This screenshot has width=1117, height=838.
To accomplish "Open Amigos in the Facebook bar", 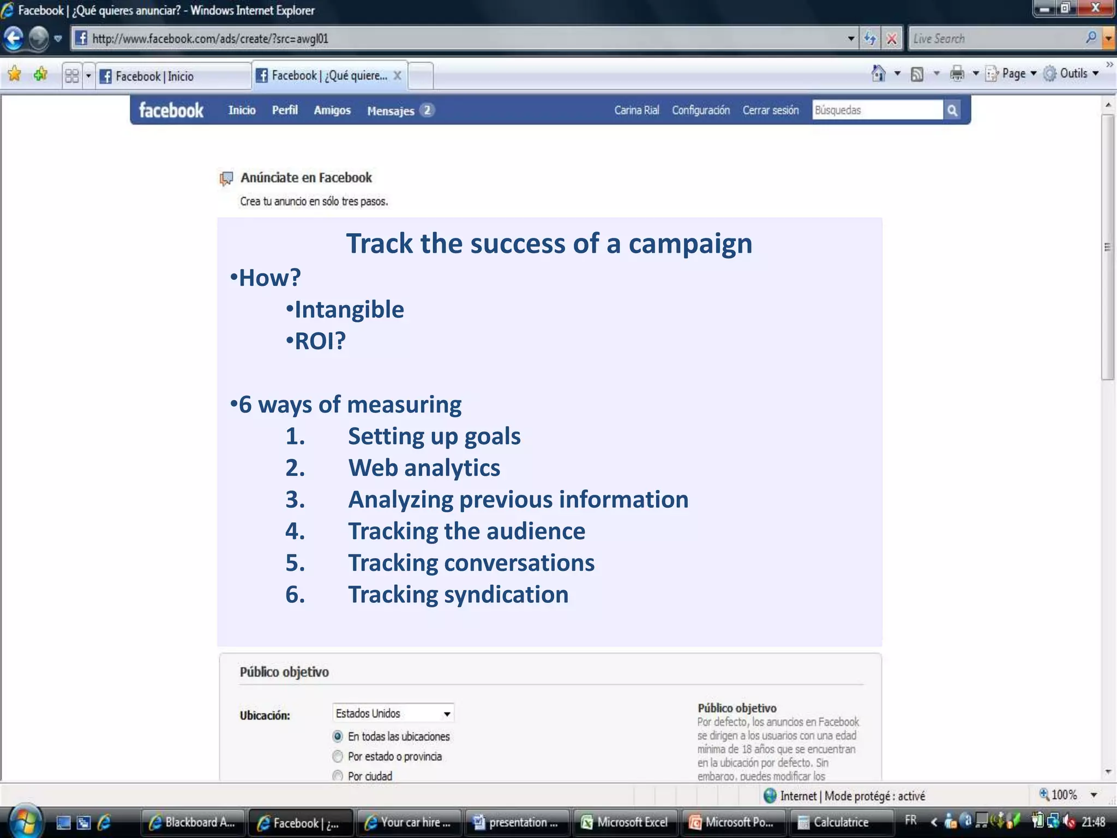I will click(x=332, y=110).
